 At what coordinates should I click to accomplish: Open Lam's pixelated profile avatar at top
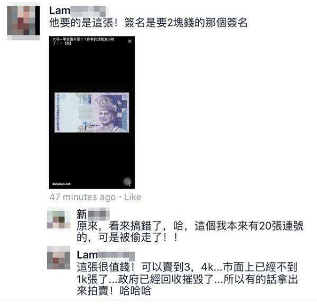[23, 21]
